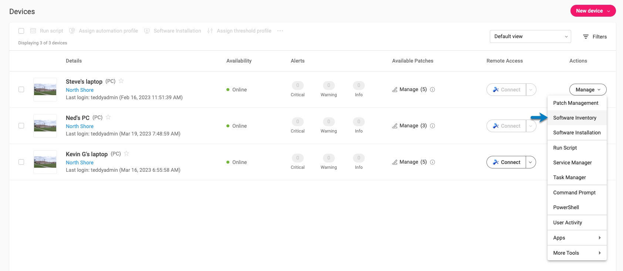
Task: Check the box for Ned's PC
Action: tap(21, 126)
